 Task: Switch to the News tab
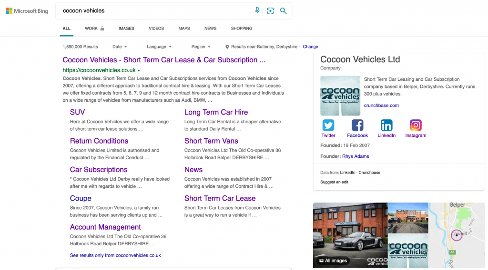click(210, 28)
